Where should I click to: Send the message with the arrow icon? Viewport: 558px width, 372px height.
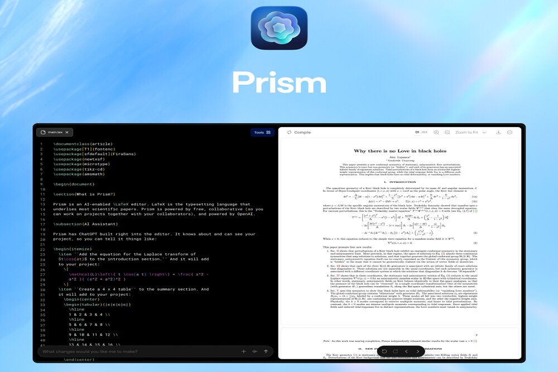(x=266, y=351)
